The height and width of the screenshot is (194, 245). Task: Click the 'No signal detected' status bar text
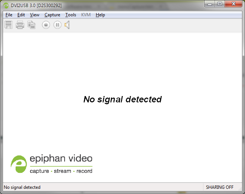[x=22, y=187]
